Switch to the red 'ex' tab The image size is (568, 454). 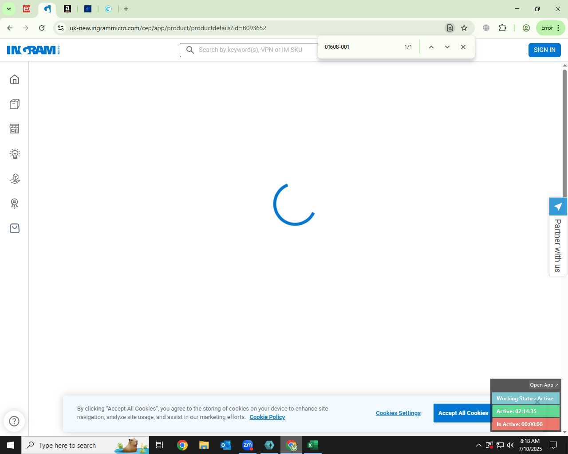[x=27, y=9]
